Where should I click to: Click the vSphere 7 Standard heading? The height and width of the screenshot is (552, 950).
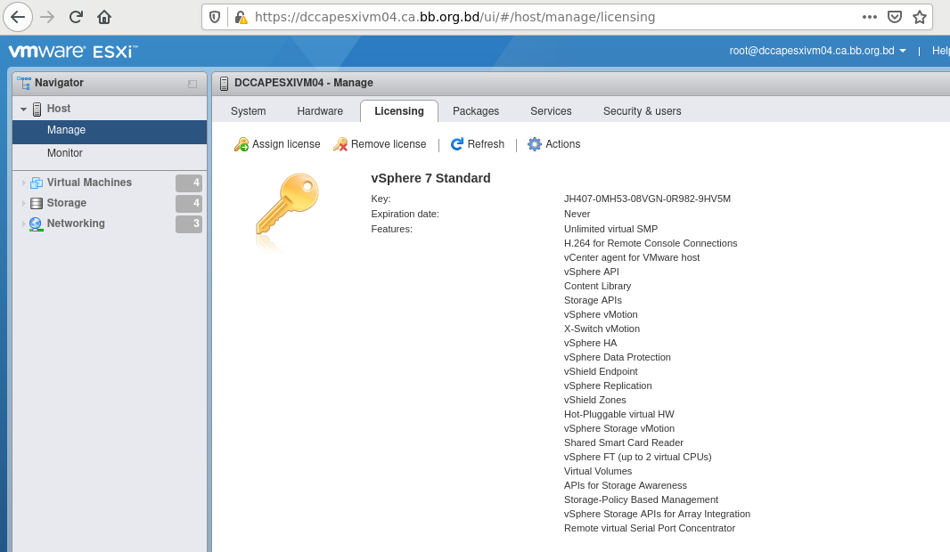click(x=430, y=179)
